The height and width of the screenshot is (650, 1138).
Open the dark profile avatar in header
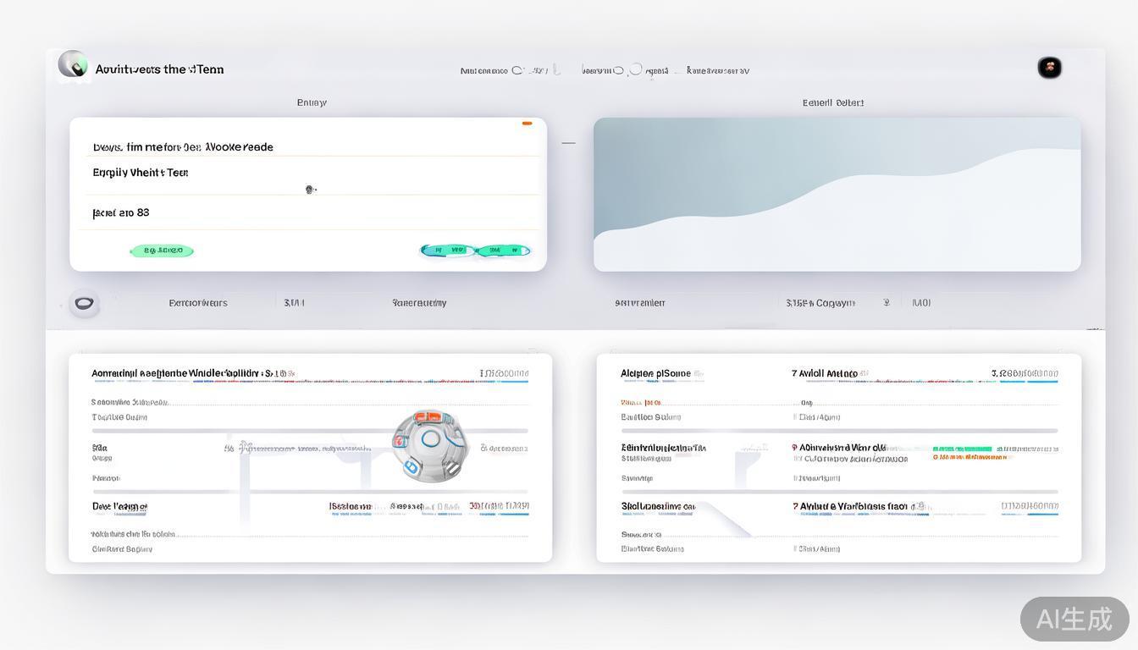pyautogui.click(x=1049, y=68)
